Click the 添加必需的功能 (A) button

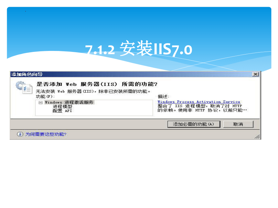pyautogui.click(x=194, y=124)
